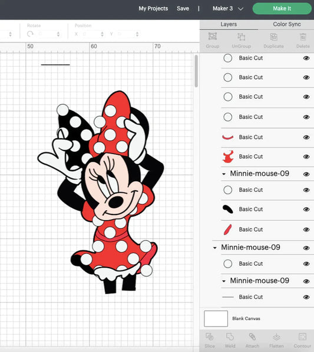Select the red dress-shaped layer thumbnail
314x352 pixels.
coord(228,157)
